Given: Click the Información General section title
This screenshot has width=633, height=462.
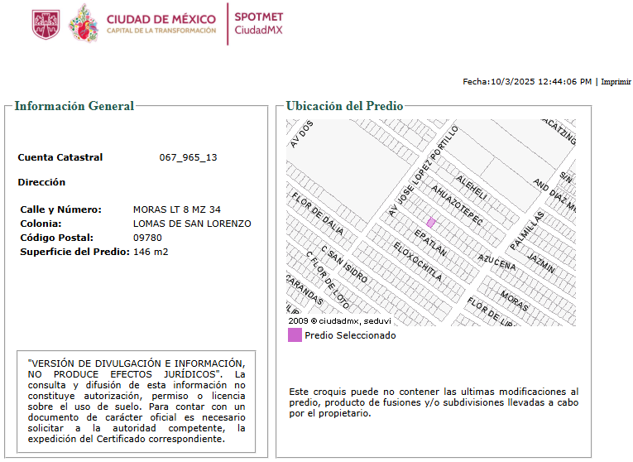Looking at the screenshot, I should tap(74, 106).
